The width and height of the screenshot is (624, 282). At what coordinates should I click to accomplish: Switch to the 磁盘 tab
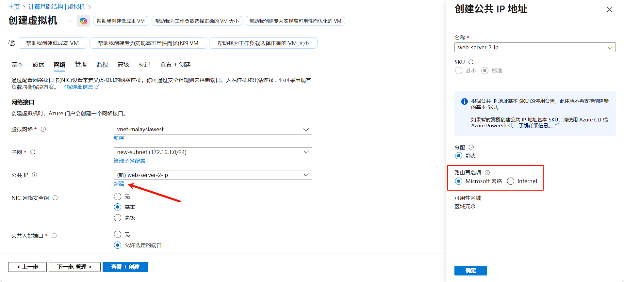click(38, 65)
